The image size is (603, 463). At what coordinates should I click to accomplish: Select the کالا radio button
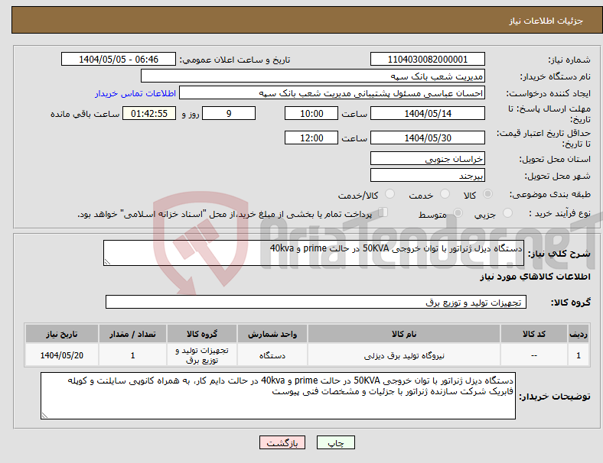pyautogui.click(x=487, y=194)
